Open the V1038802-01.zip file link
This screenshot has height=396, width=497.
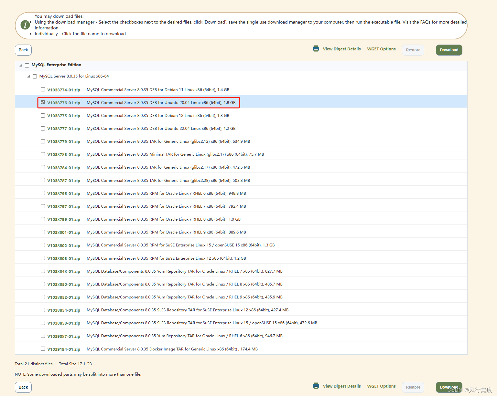point(64,246)
